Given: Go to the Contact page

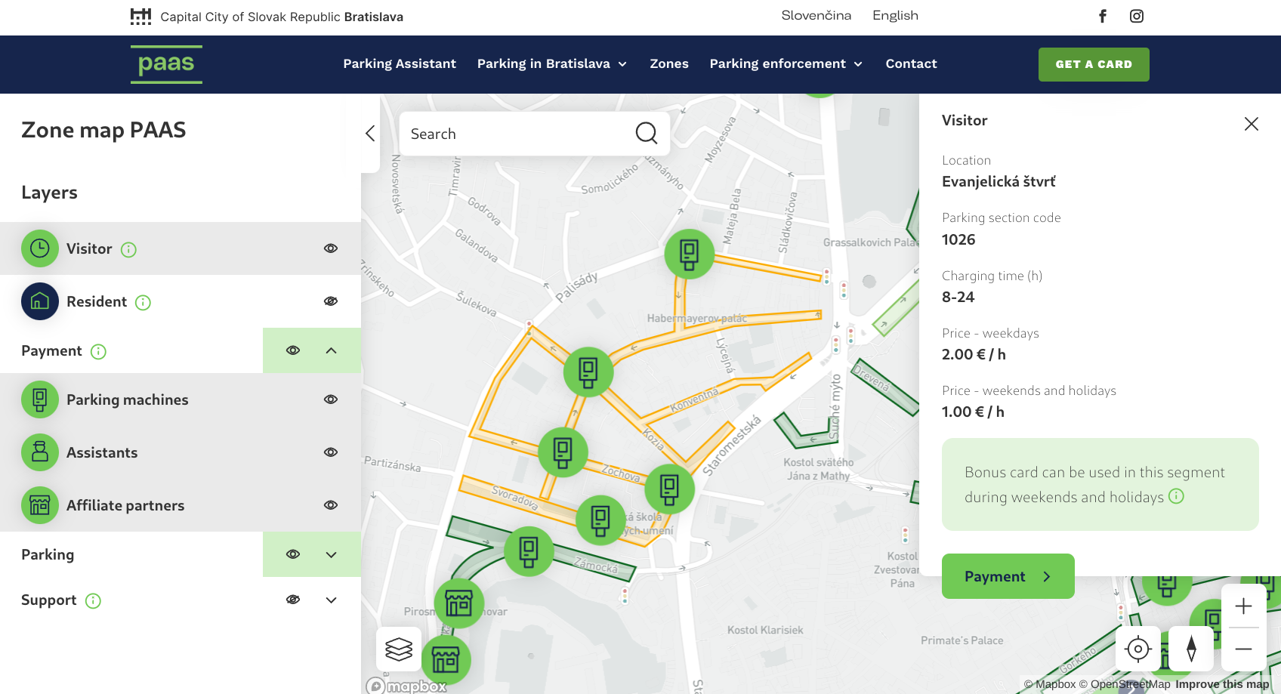Looking at the screenshot, I should [x=911, y=64].
